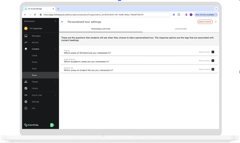This screenshot has width=240, height=143.
Task: Open Messages in the sidebar
Action: click(36, 36)
